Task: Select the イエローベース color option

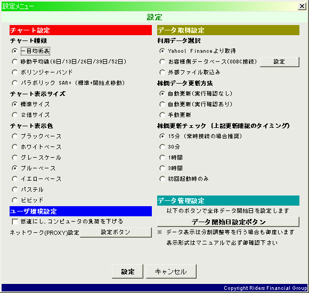Action: coord(14,178)
